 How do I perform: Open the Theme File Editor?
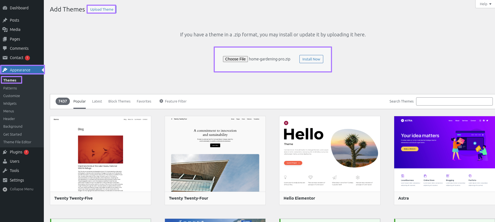17,142
